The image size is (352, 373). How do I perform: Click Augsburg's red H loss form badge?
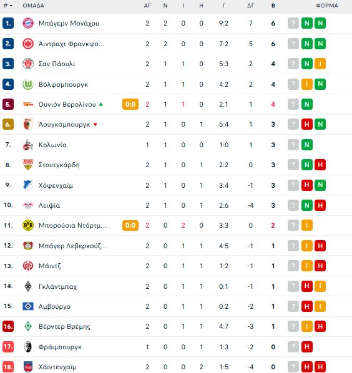tap(307, 124)
